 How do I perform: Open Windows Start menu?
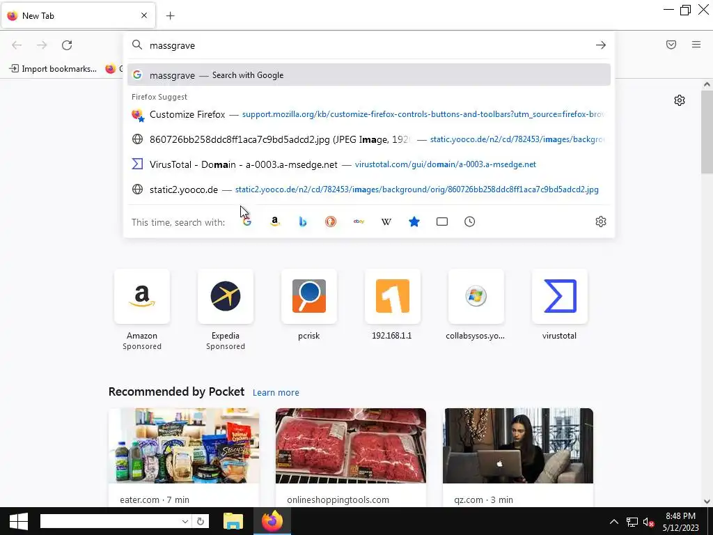coord(19,521)
